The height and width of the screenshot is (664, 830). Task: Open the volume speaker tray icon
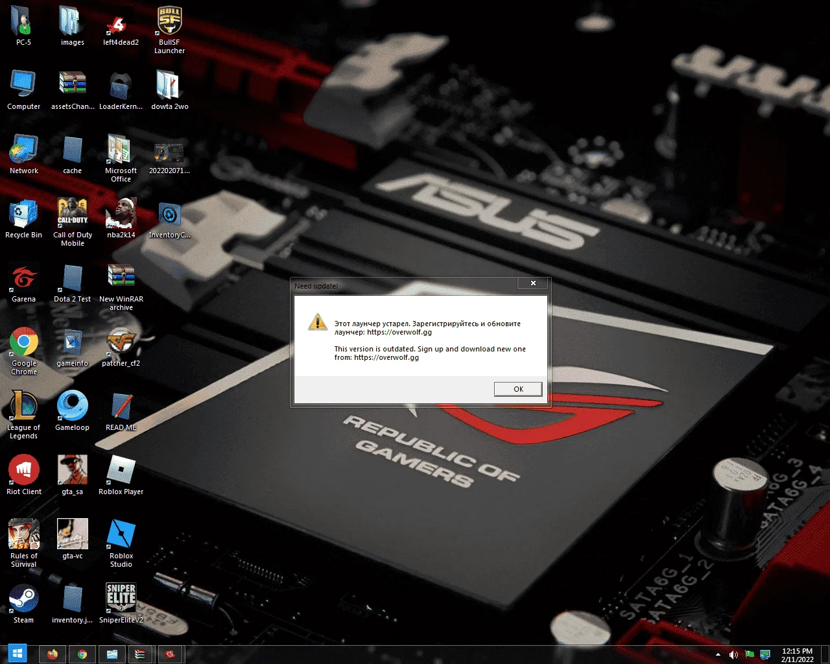pyautogui.click(x=733, y=655)
